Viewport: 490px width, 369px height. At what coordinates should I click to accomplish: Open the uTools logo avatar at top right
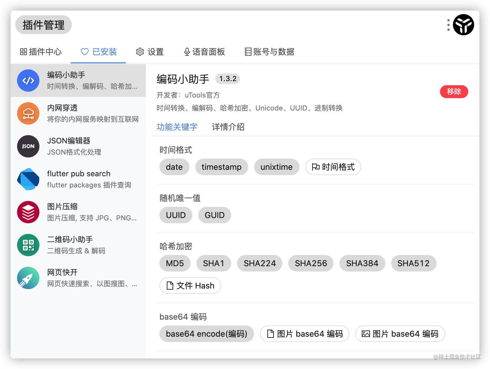point(463,25)
